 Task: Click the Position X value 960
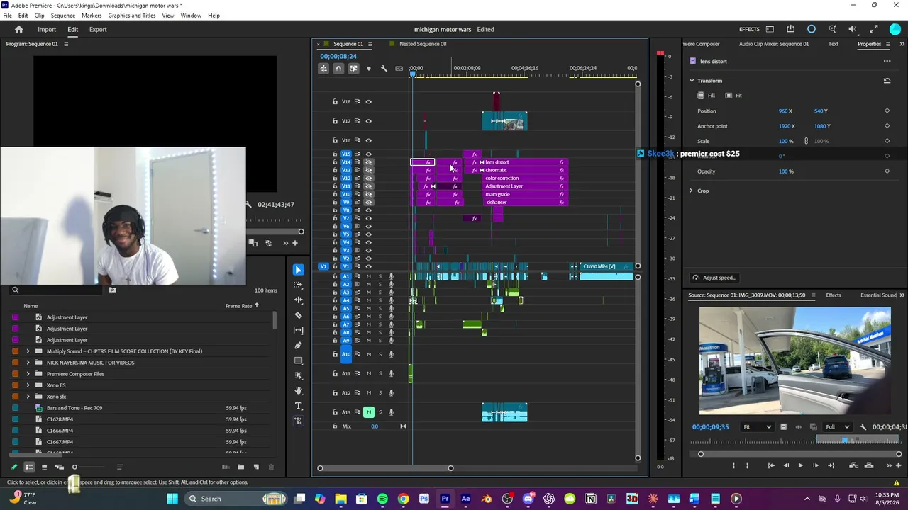[x=783, y=111]
